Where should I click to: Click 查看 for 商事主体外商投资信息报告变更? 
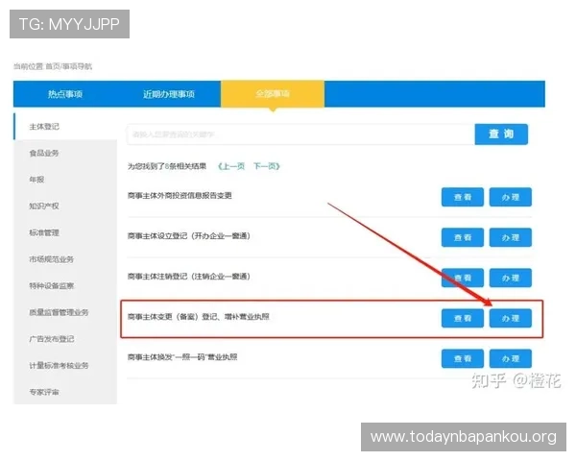coord(463,197)
